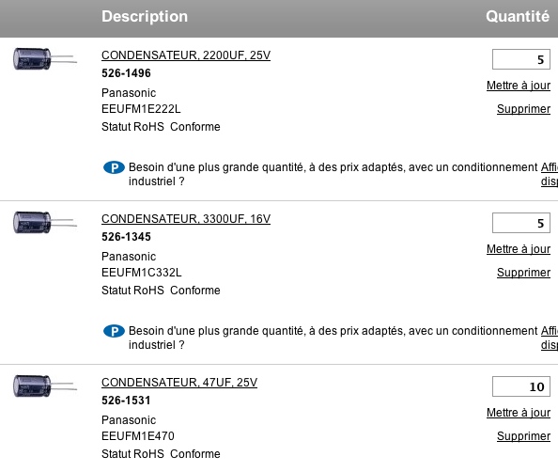Click Supprimer for item 526-1531
This screenshot has height=472, width=558.
point(523,436)
